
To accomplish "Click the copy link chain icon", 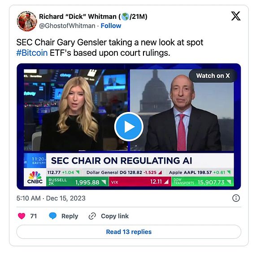I will tap(92, 216).
